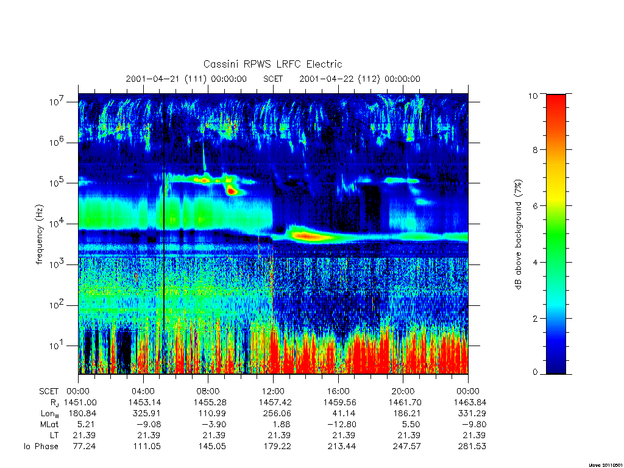Click the Io Phase value 281.53
624x468 pixels.
pos(472,447)
